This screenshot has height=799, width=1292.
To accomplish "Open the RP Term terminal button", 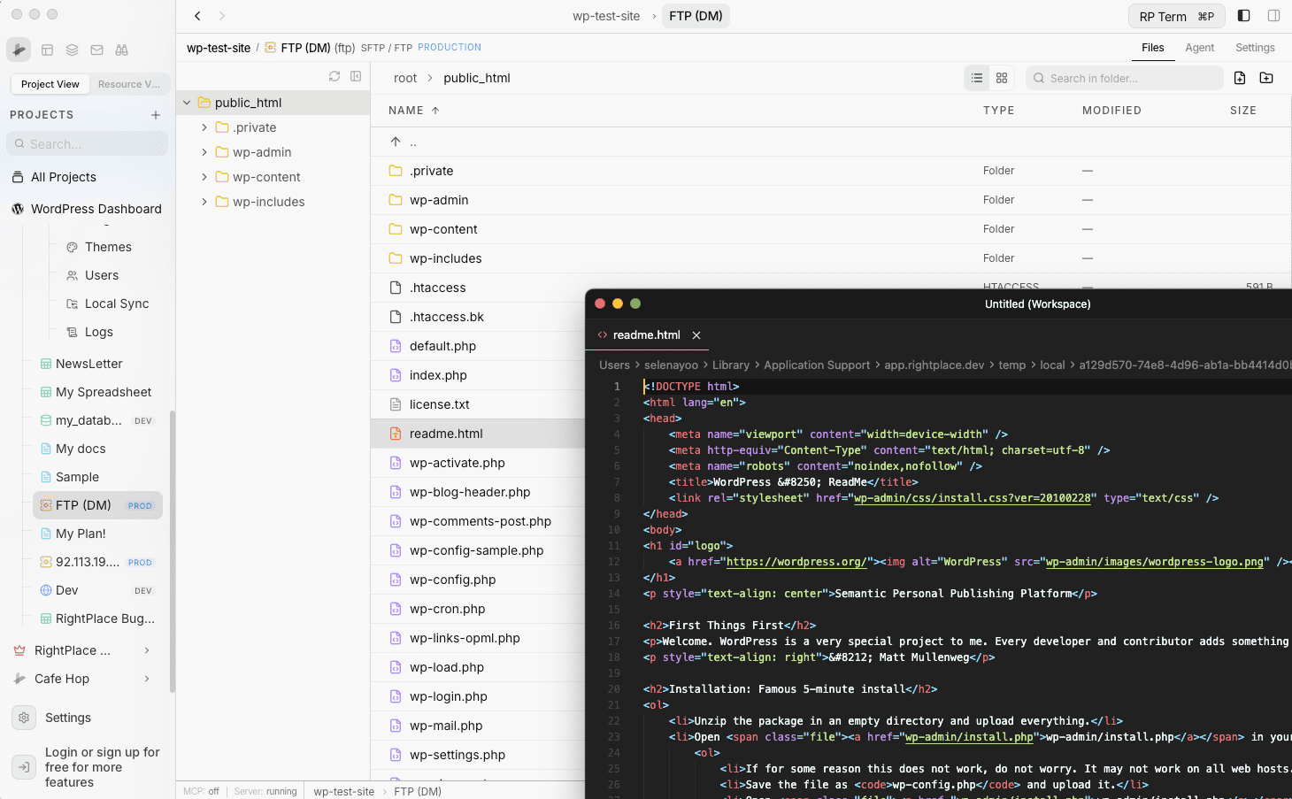I will click(x=1176, y=15).
